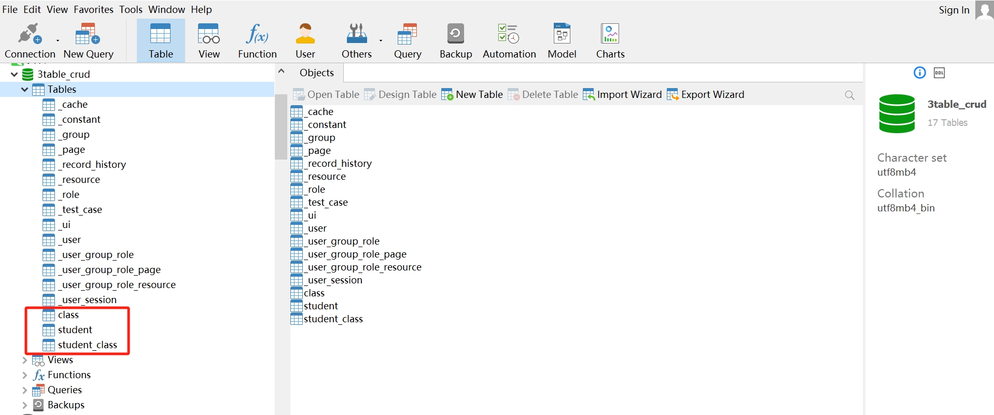Show the DDL panel icon
This screenshot has height=415, width=994.
[939, 73]
